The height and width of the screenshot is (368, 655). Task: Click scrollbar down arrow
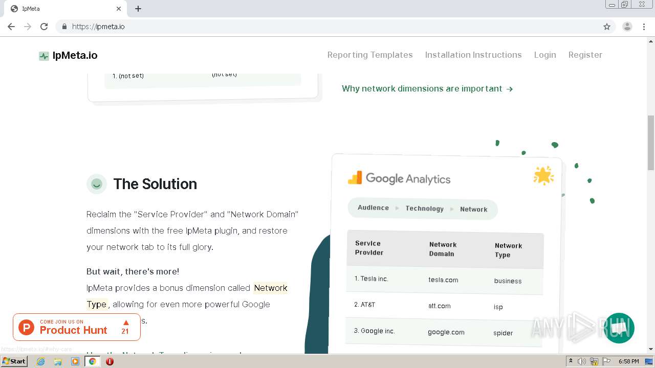tap(651, 349)
